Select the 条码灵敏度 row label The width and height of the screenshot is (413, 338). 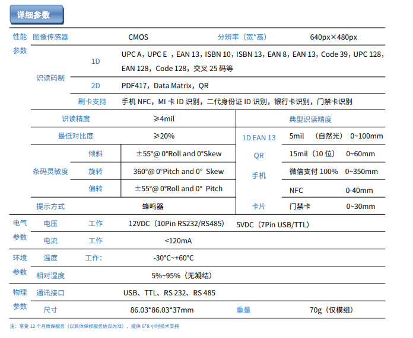point(50,172)
